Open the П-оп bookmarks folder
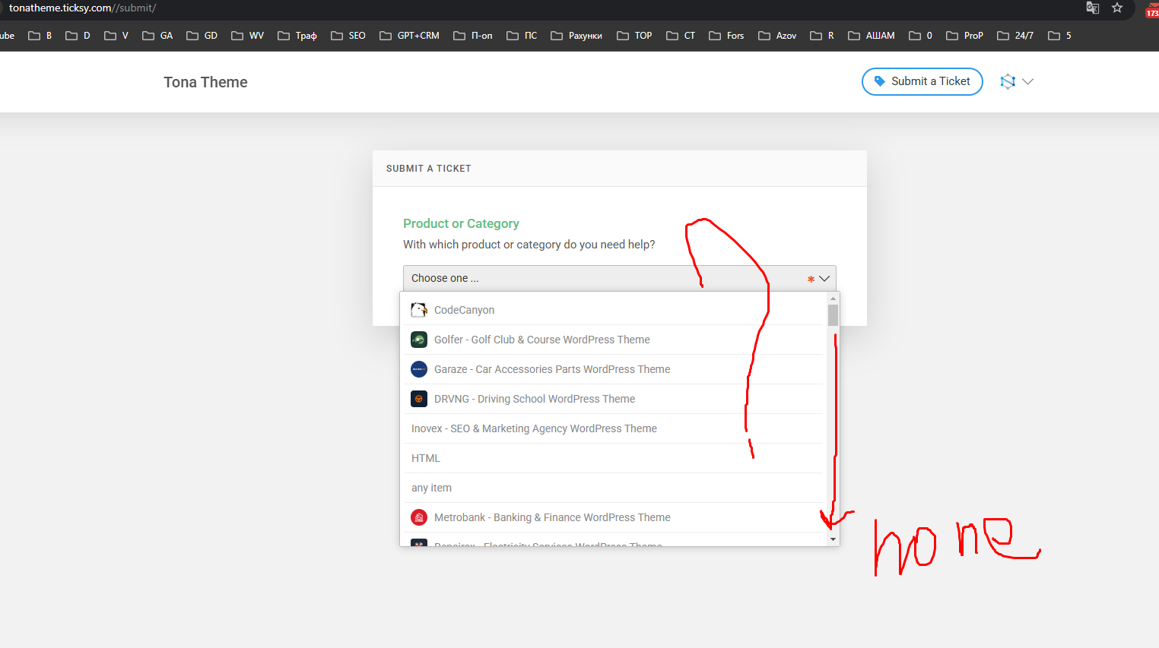 [472, 36]
